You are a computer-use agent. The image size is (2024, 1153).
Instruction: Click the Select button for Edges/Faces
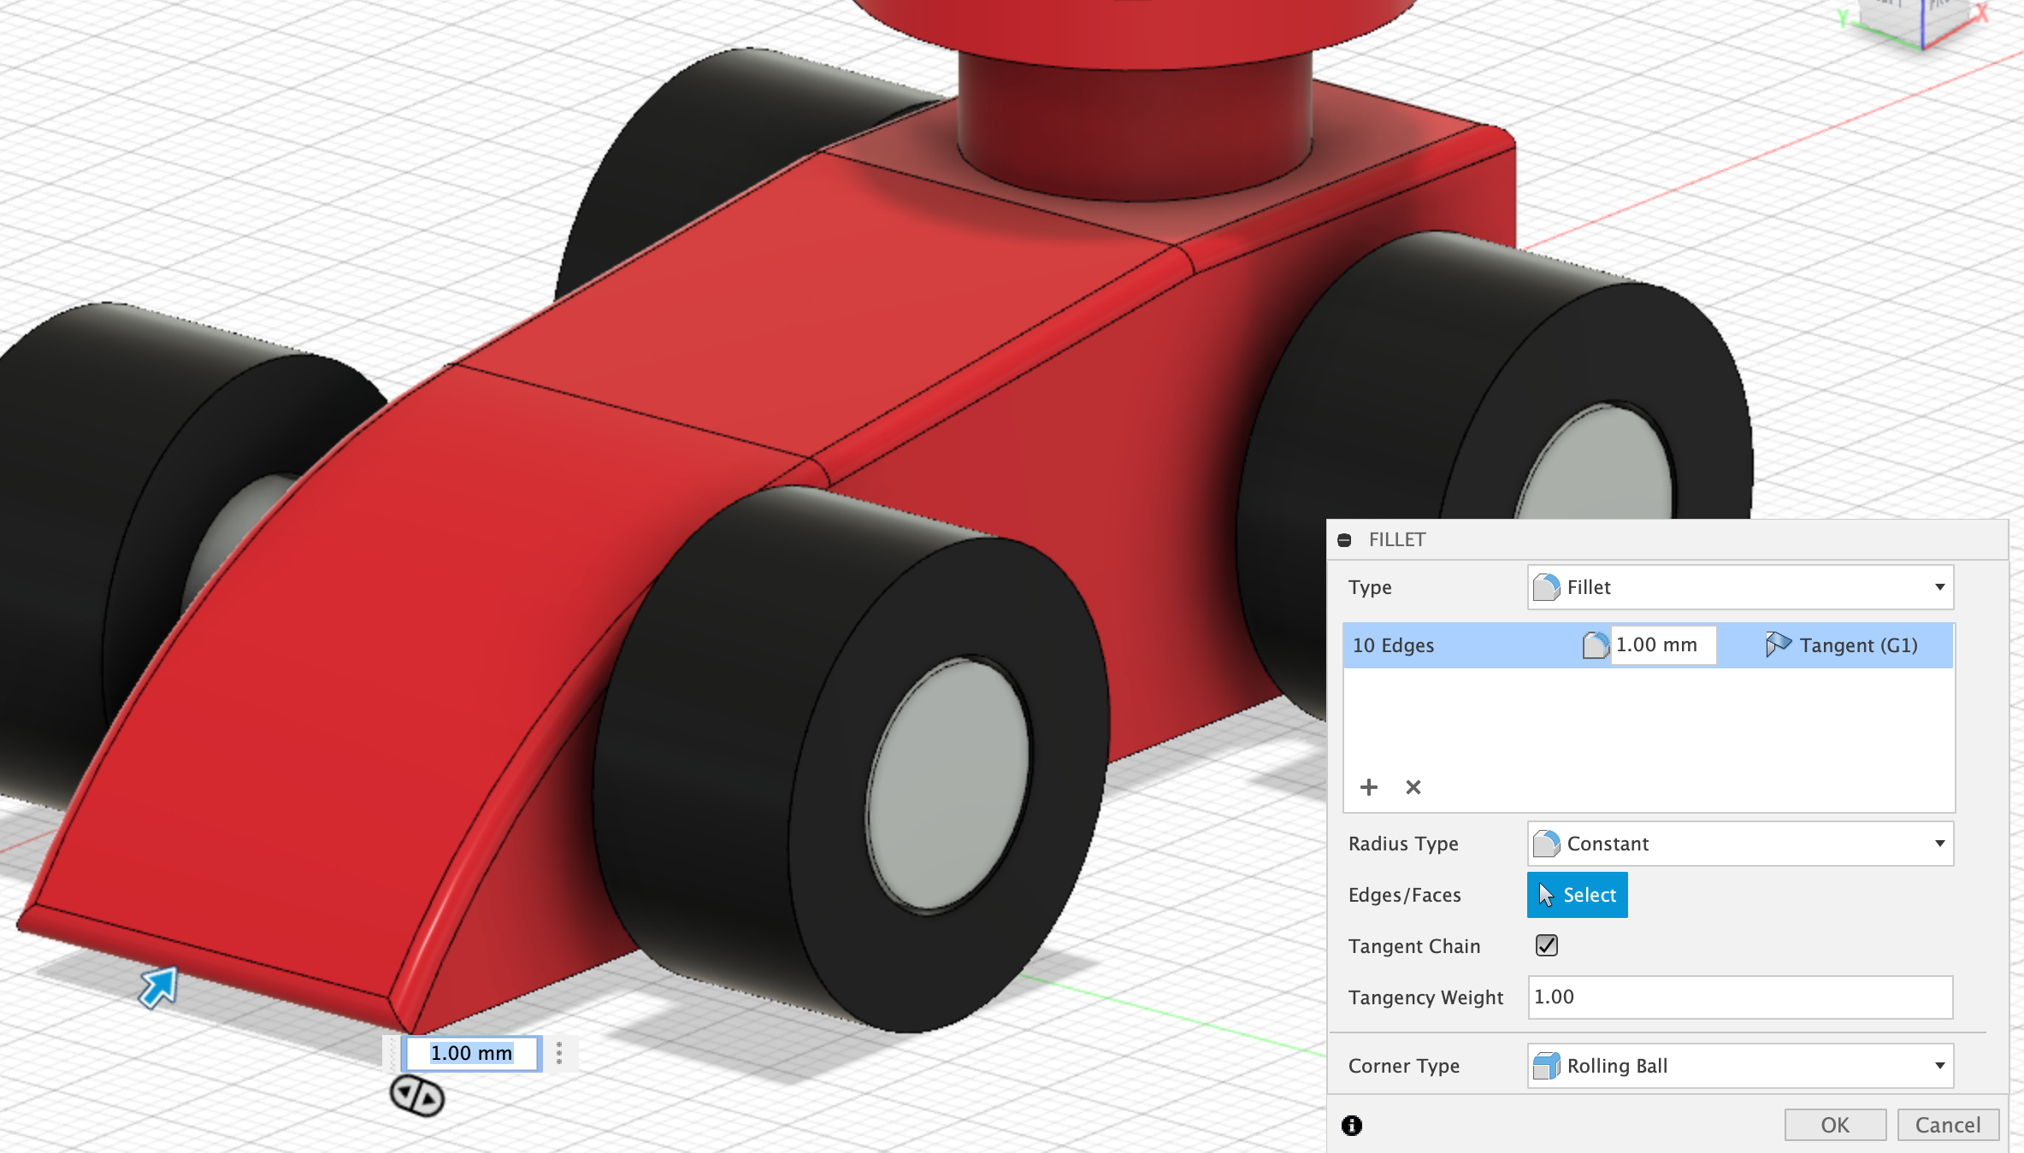click(1577, 895)
